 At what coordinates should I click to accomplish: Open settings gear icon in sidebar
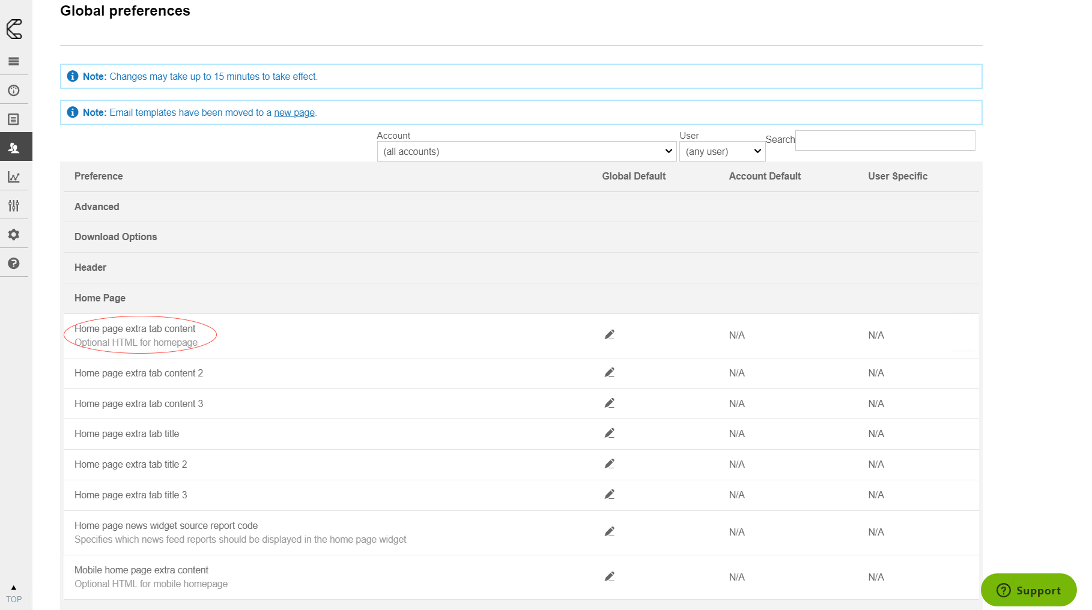14,235
